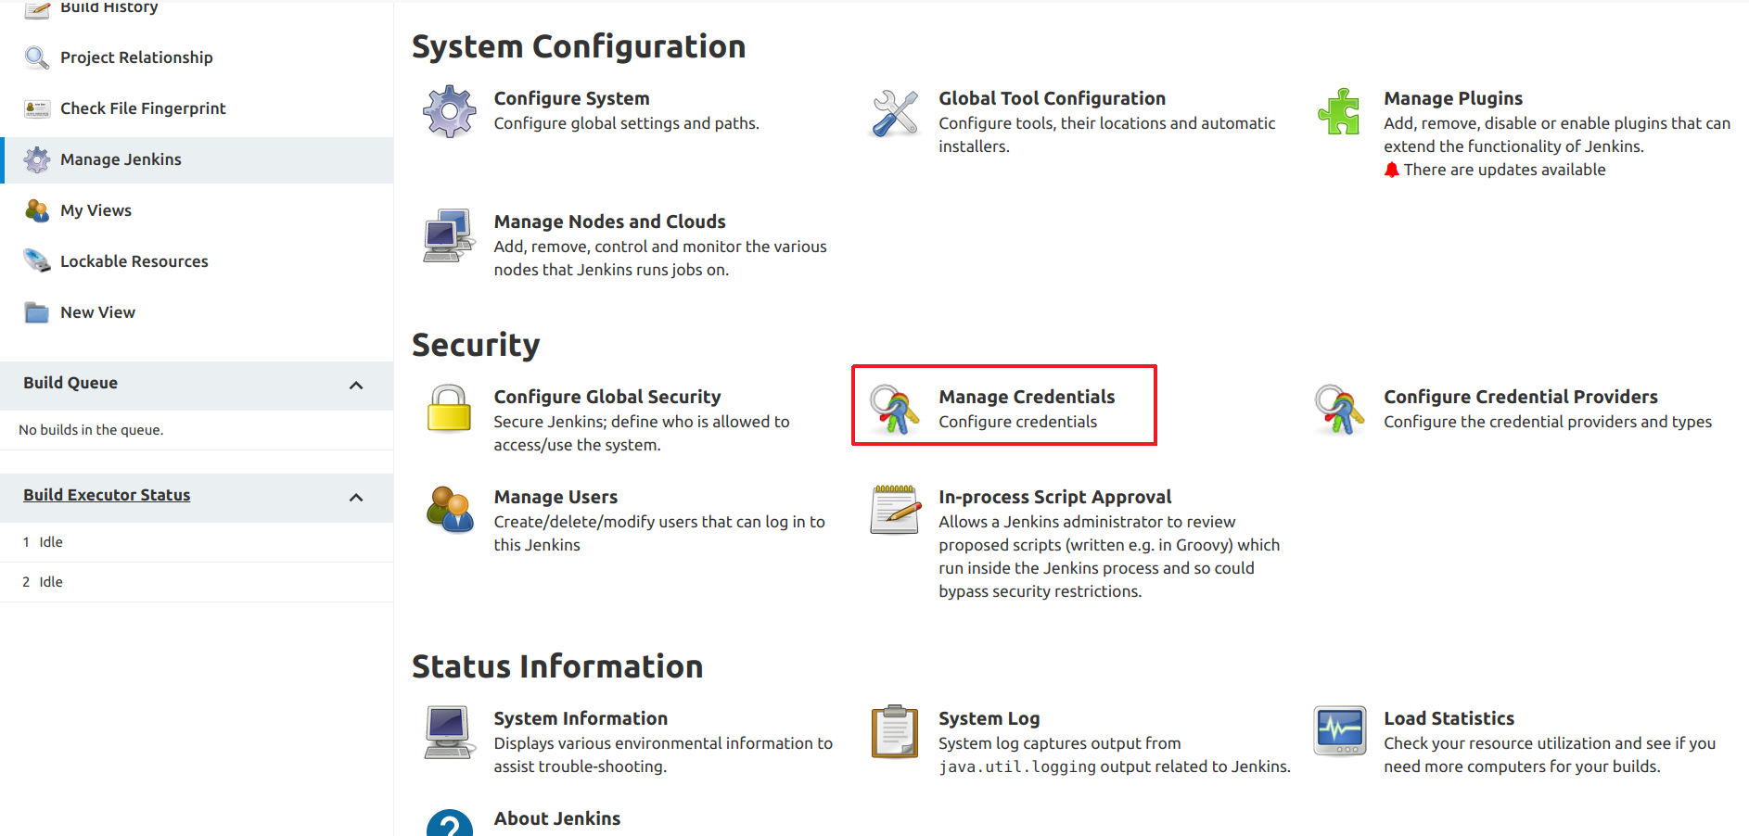
Task: Open the Load Statistics link
Action: click(1449, 718)
